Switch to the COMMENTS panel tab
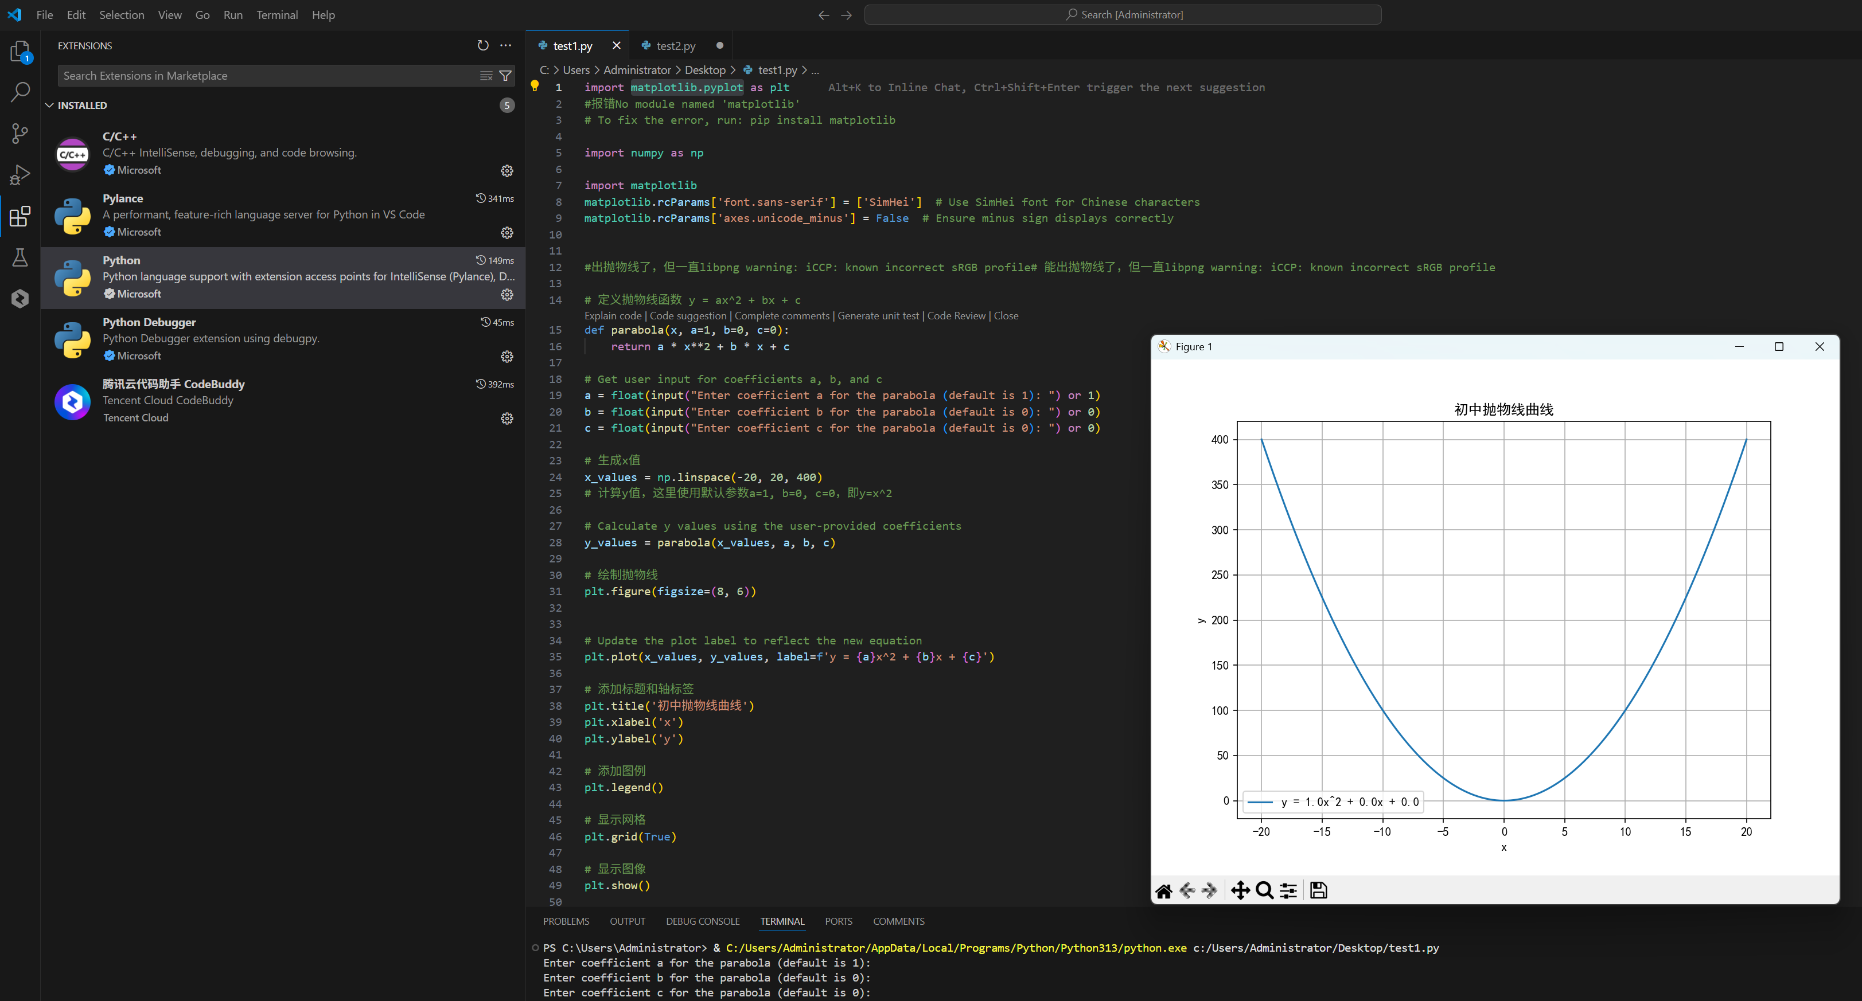1862x1001 pixels. pyautogui.click(x=898, y=921)
